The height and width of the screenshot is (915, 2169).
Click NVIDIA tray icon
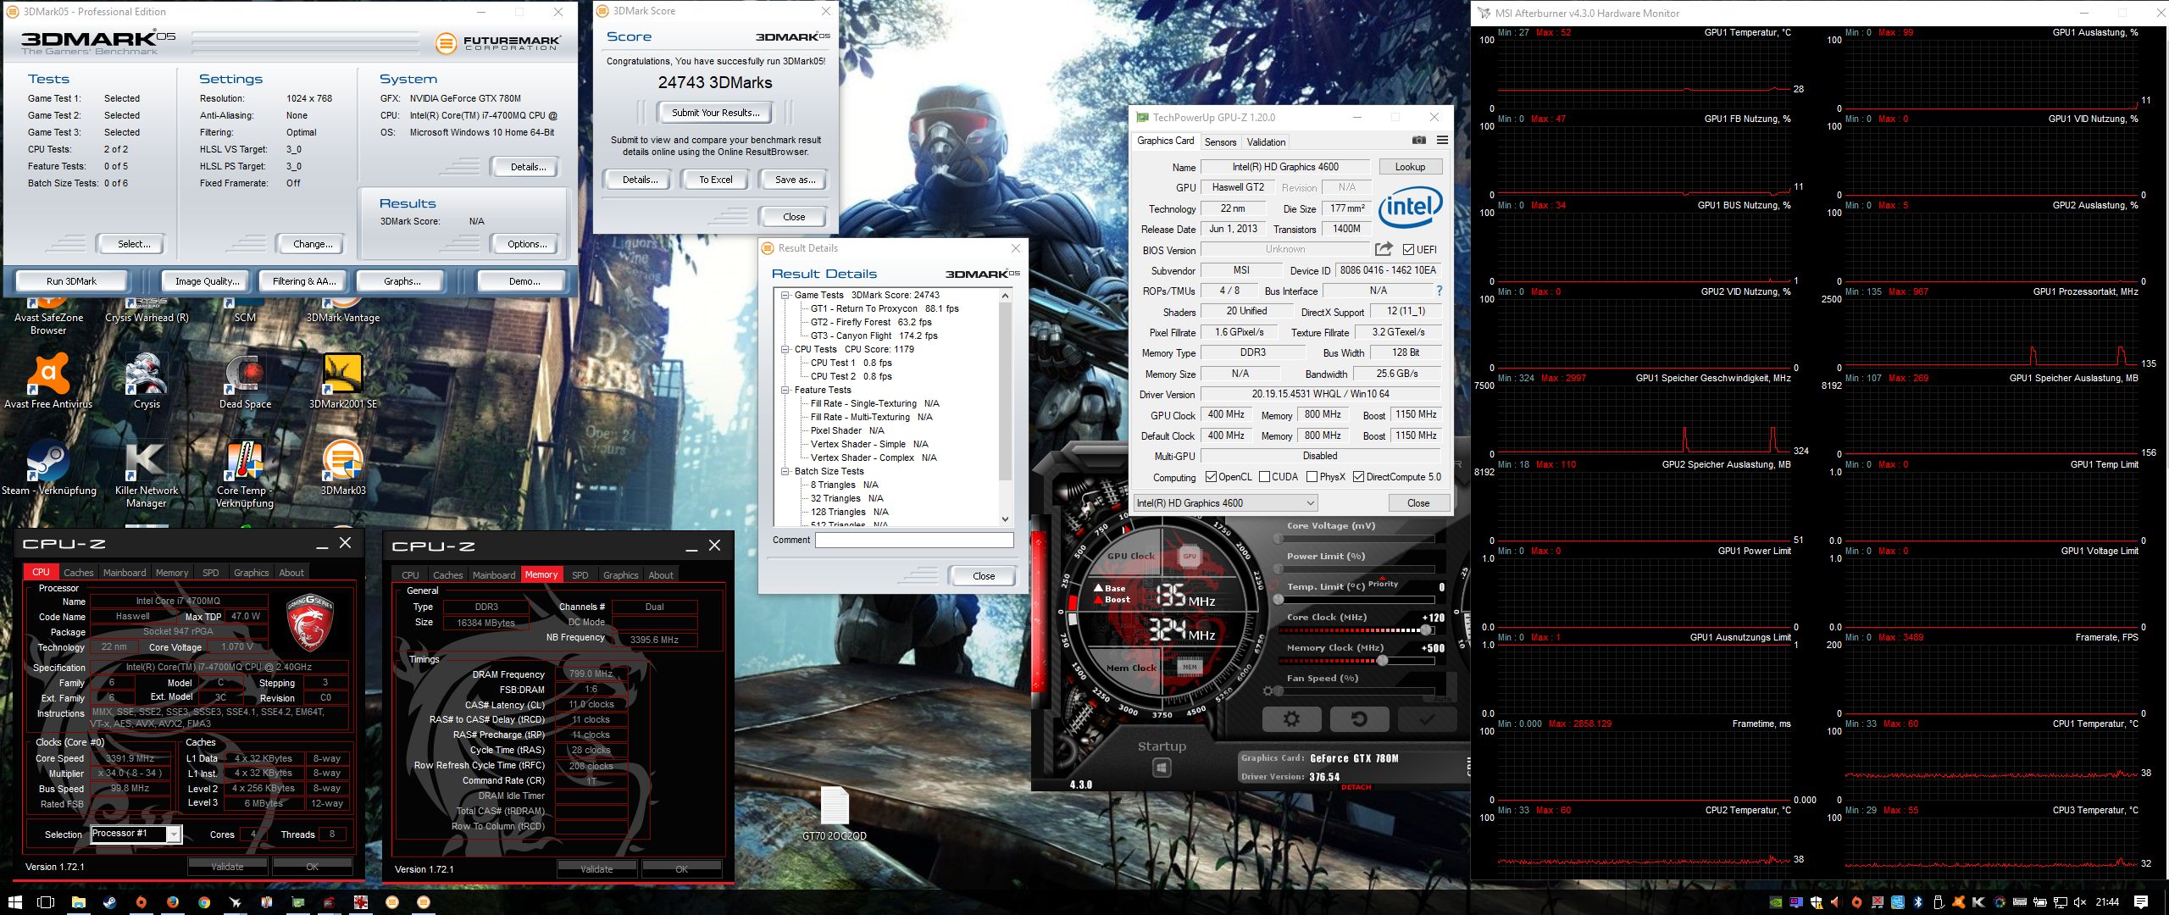click(1775, 902)
